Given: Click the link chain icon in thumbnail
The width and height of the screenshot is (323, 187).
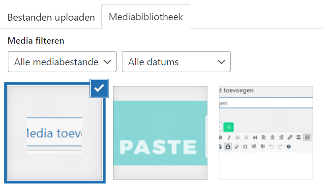Looking at the screenshot, I should click(290, 137).
